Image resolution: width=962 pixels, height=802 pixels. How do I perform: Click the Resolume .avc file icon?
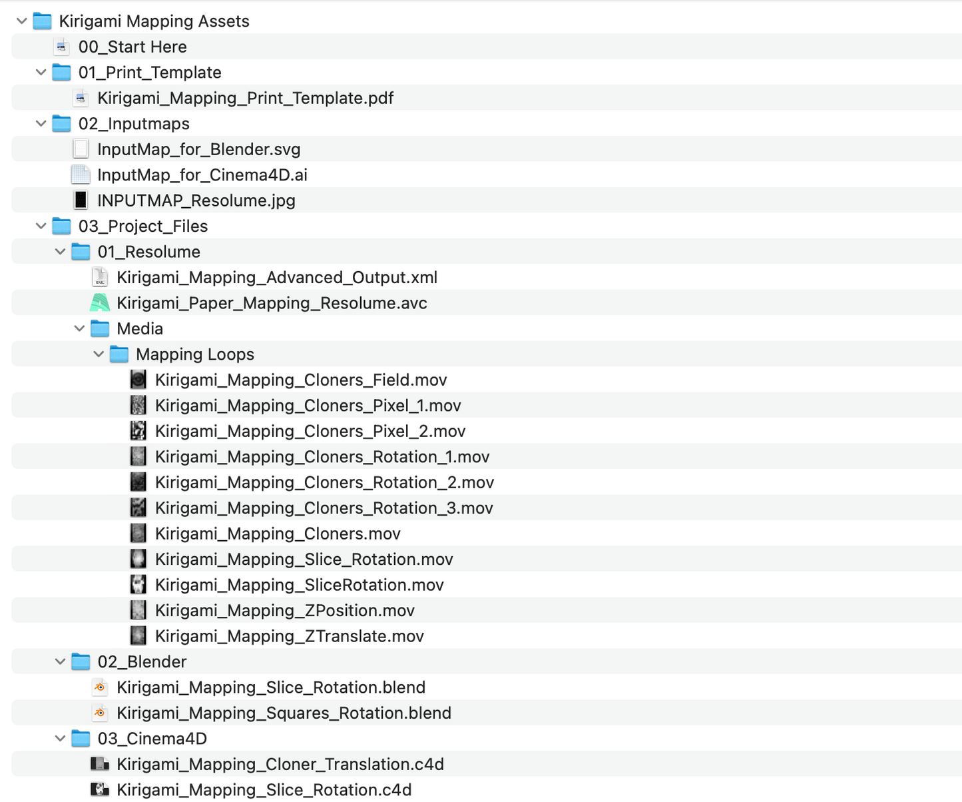[x=100, y=303]
